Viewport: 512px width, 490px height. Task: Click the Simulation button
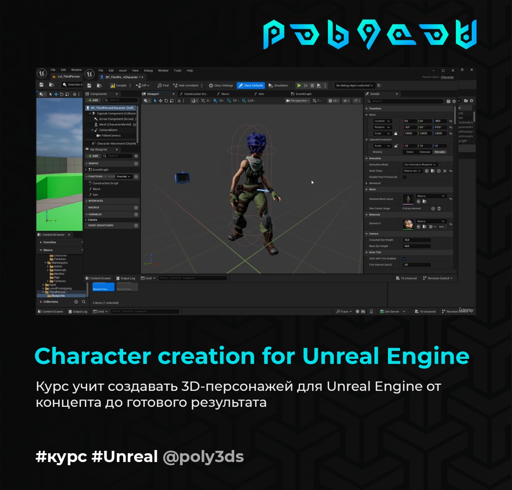[x=278, y=86]
